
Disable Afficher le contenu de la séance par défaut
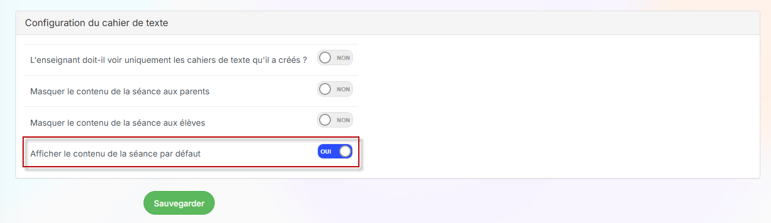click(335, 151)
